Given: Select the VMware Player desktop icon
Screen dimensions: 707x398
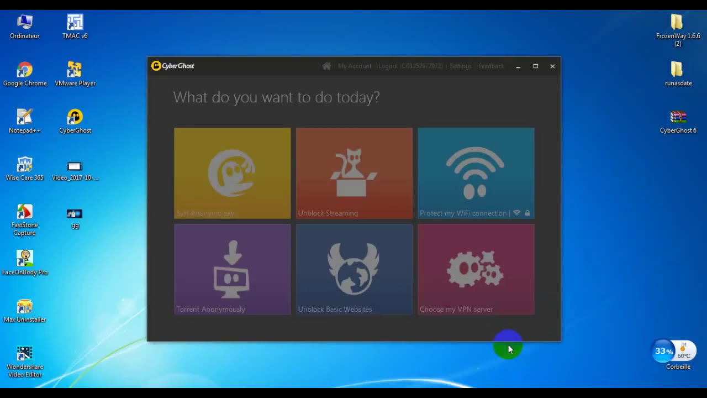Looking at the screenshot, I should click(75, 74).
